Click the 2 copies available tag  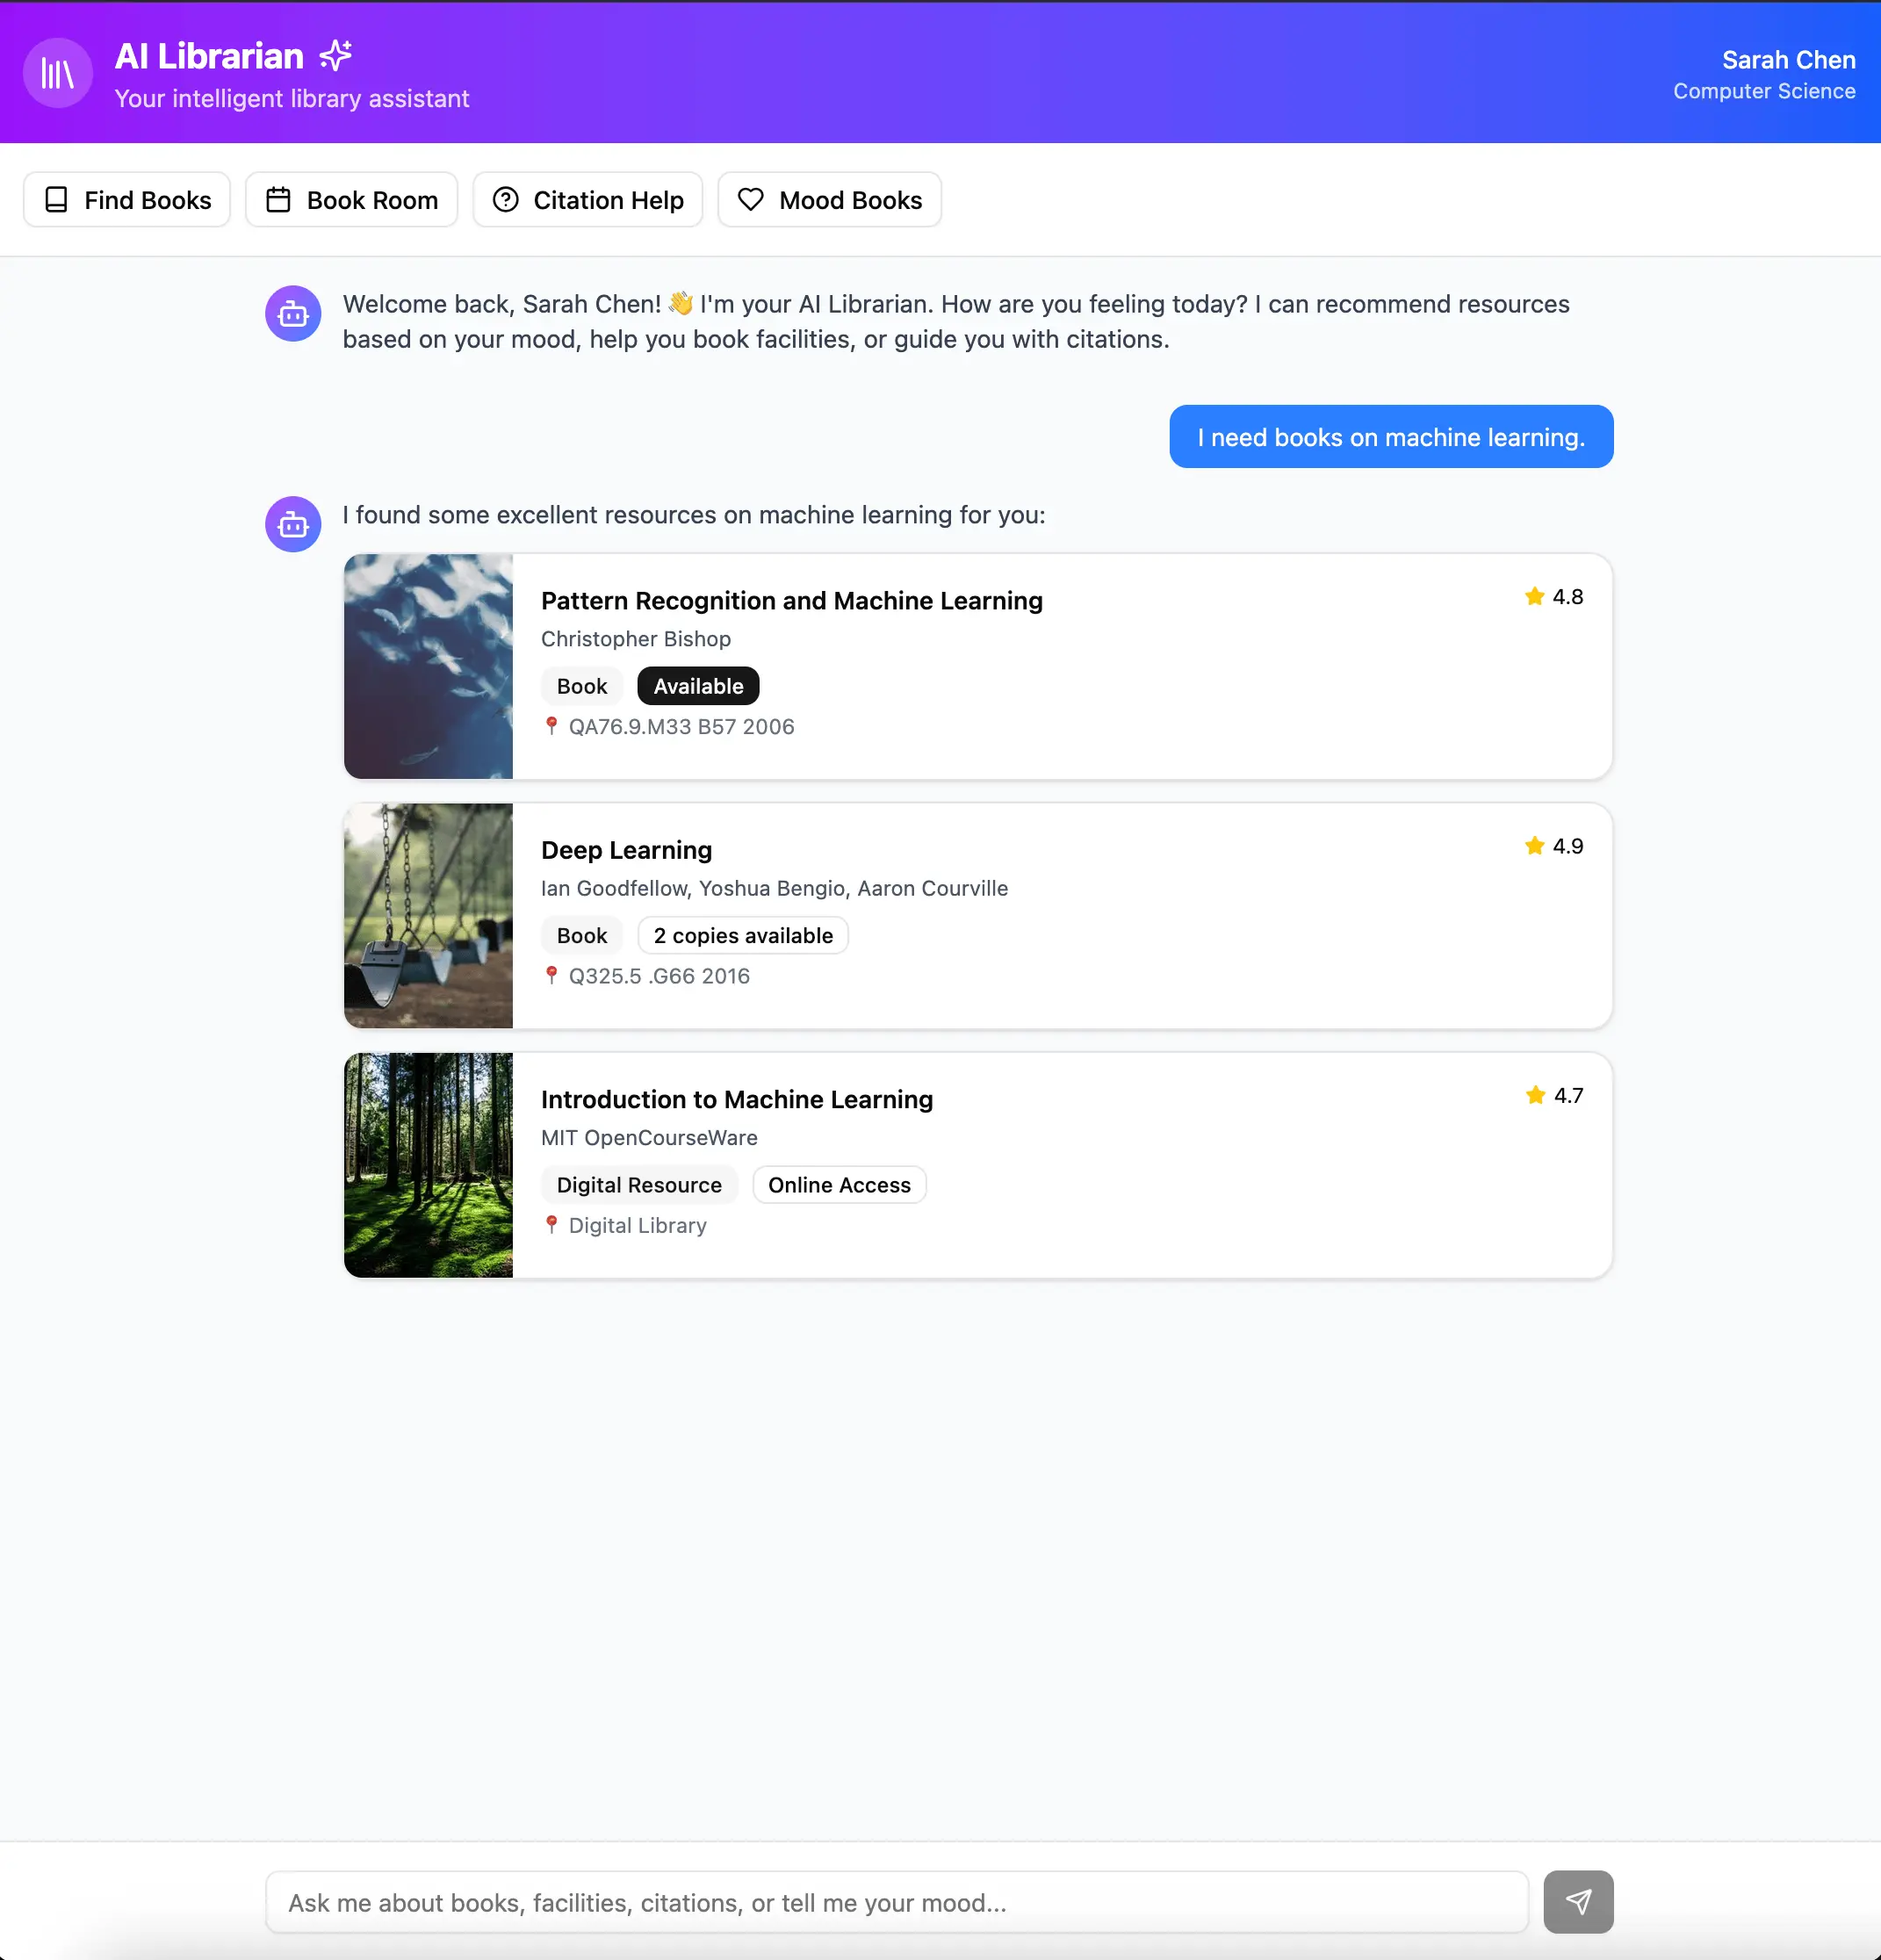[742, 935]
